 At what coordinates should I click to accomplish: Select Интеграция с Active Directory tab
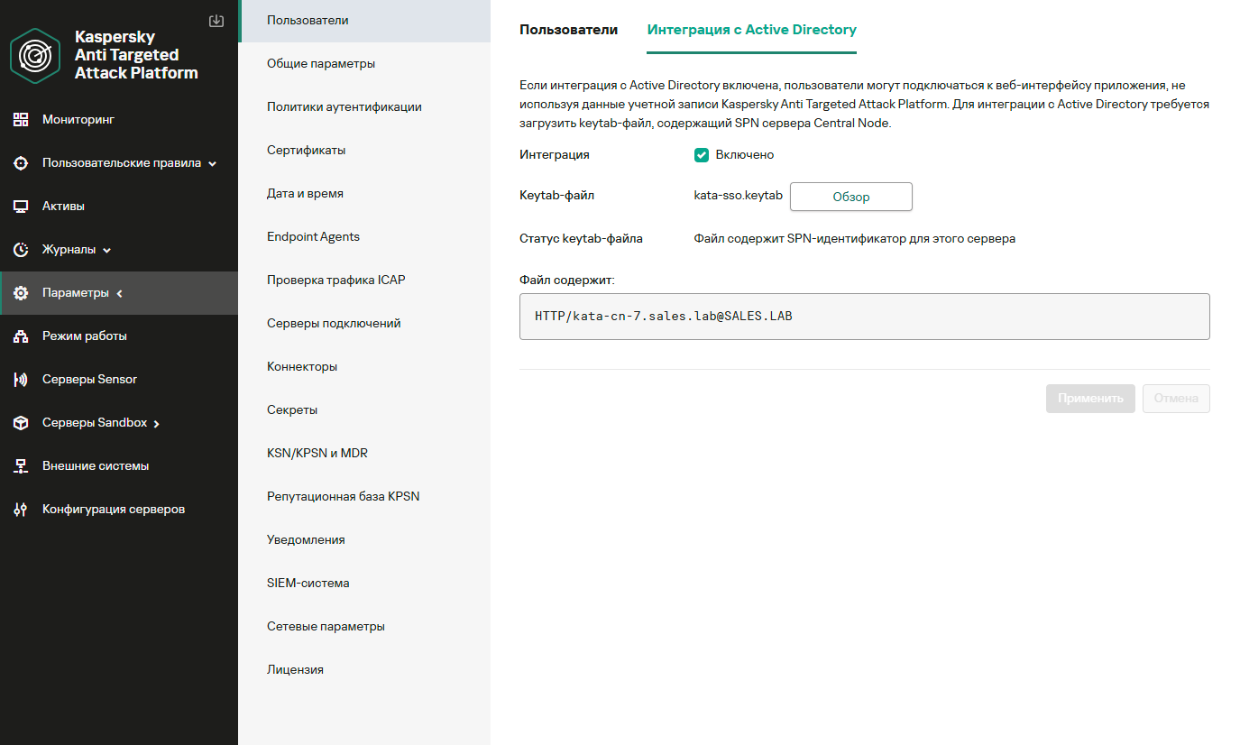tap(752, 30)
